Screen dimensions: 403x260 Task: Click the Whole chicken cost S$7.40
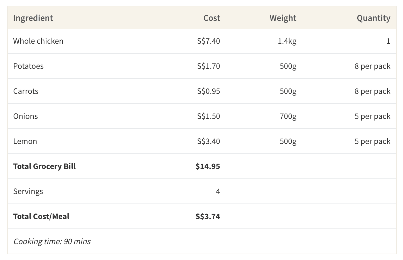click(x=208, y=41)
